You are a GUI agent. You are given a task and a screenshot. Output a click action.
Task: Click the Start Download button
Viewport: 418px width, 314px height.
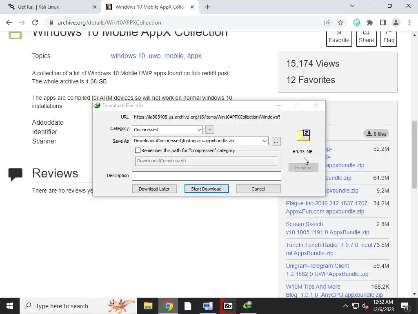point(207,189)
